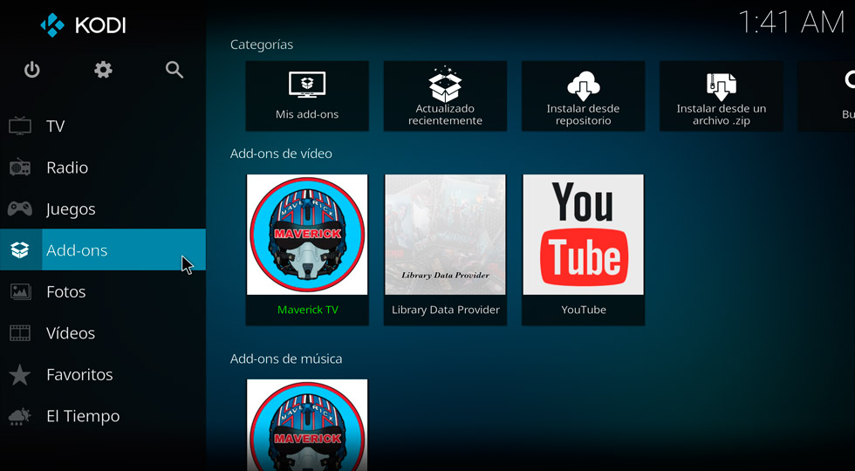Screen dimensions: 855x471
Task: Click the 1:41 AM clock
Action: [791, 23]
